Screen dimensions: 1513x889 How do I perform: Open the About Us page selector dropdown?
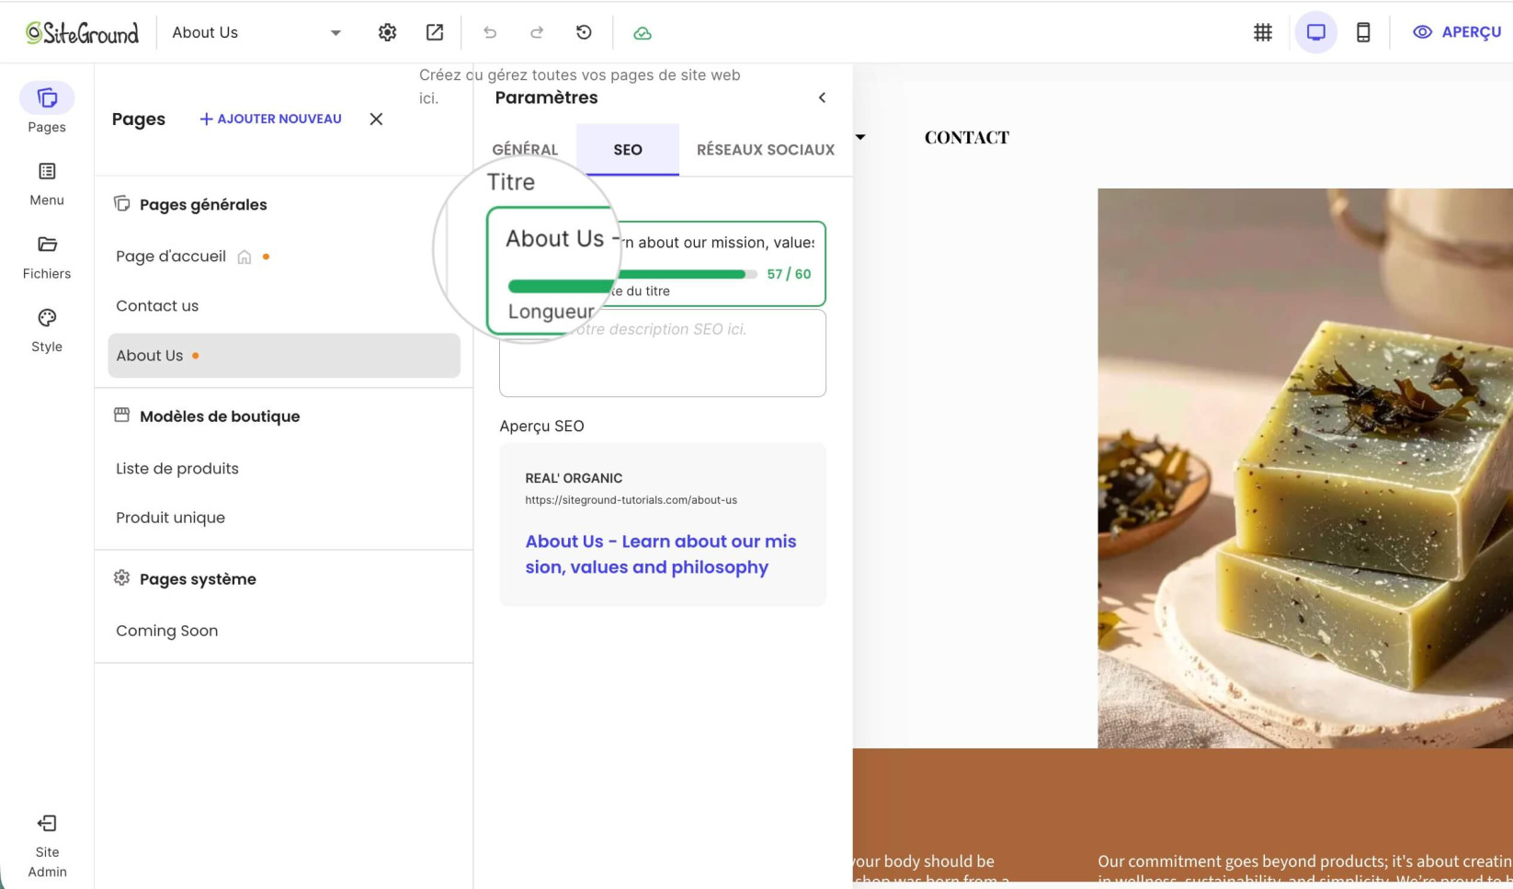click(256, 32)
